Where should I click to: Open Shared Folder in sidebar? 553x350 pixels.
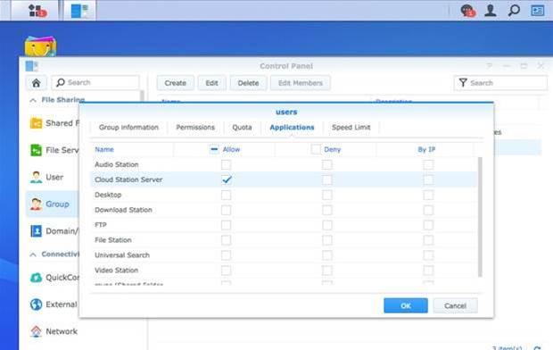point(53,123)
